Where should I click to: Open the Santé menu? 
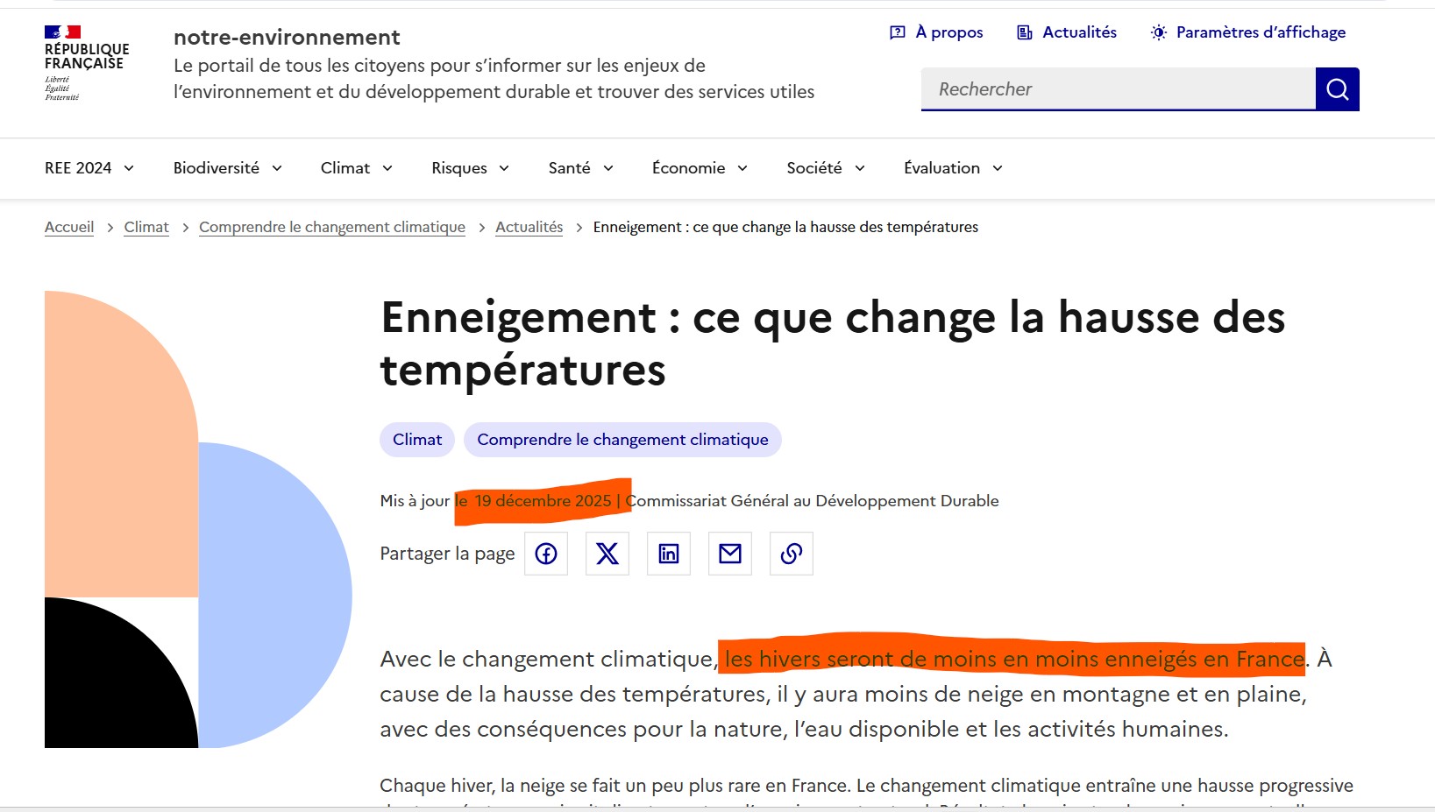point(580,168)
